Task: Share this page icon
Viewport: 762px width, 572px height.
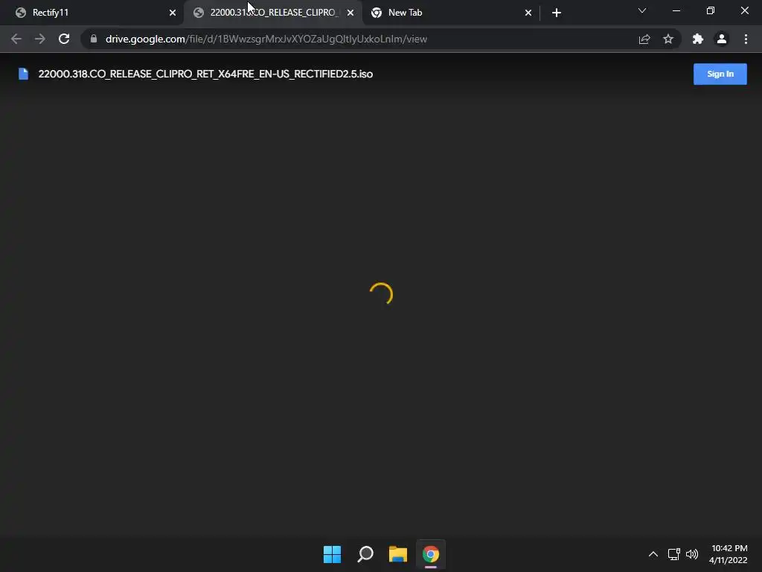Action: point(644,39)
